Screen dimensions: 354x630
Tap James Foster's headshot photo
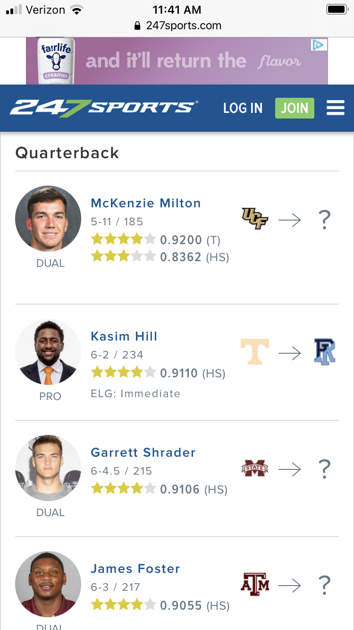tap(48, 584)
